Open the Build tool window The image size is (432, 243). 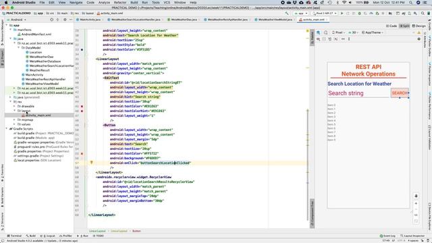(x=31, y=236)
